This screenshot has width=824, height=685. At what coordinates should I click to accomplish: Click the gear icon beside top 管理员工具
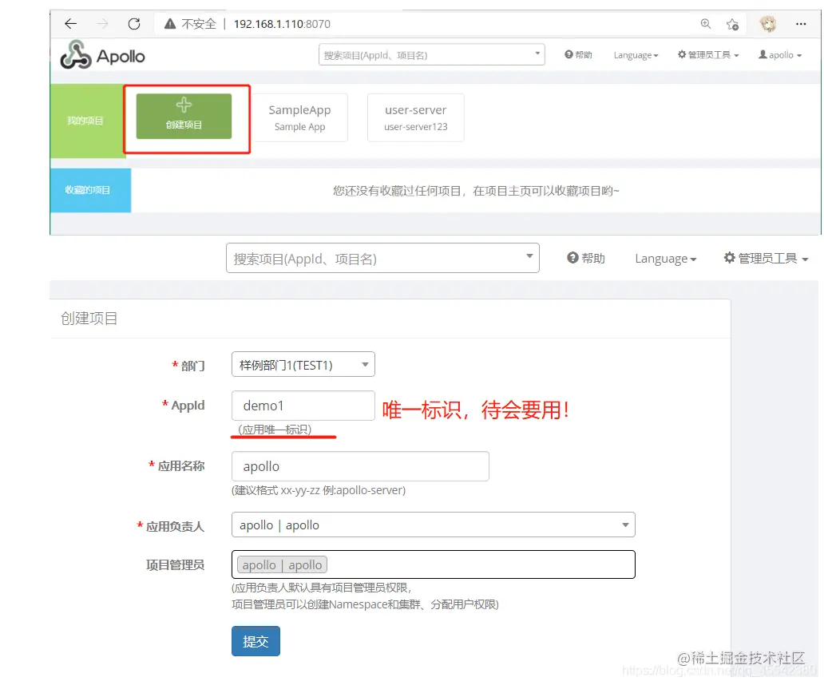pos(682,54)
